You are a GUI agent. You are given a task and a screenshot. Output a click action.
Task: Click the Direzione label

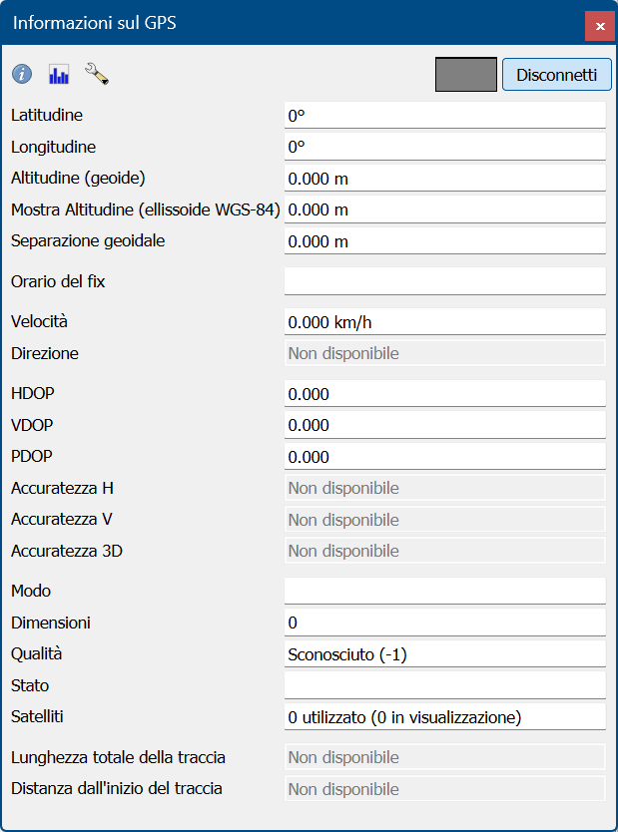point(45,353)
